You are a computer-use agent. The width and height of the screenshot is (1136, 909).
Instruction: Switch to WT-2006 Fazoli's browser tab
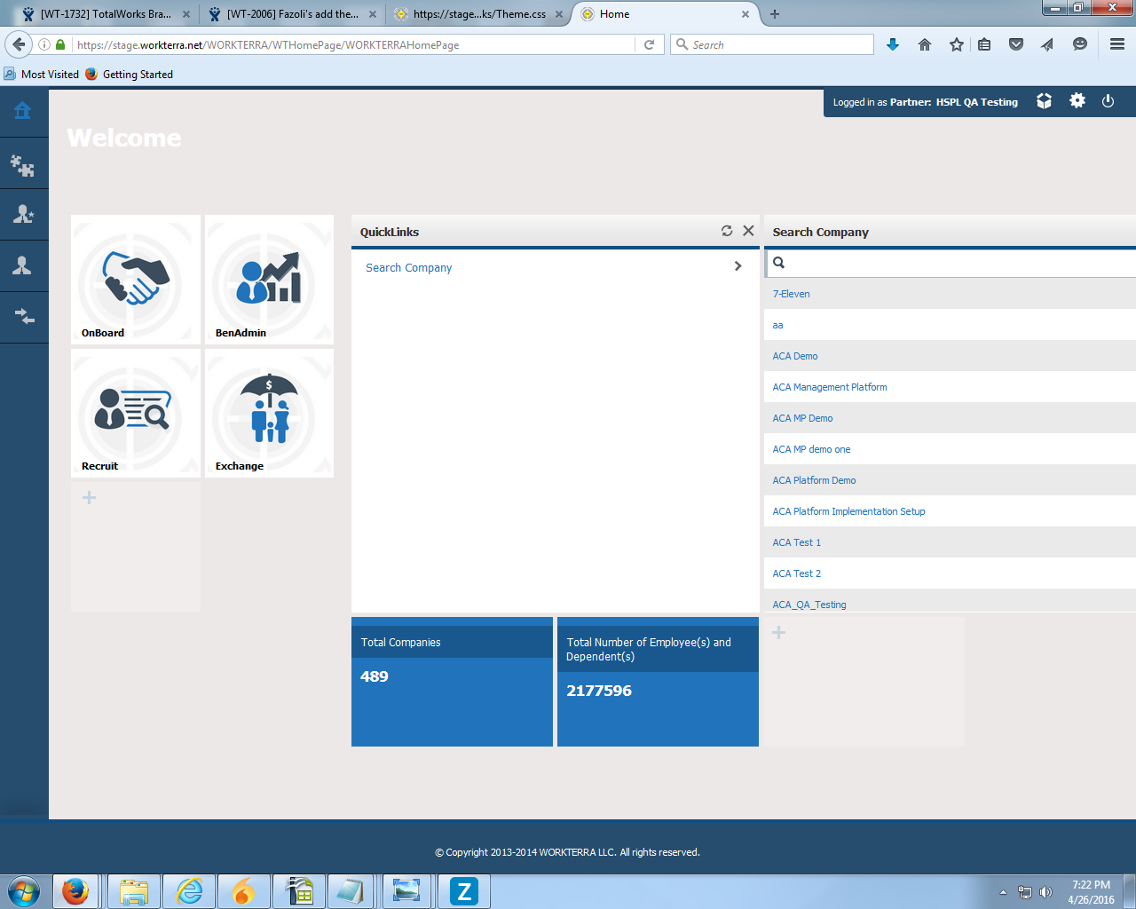[x=292, y=14]
